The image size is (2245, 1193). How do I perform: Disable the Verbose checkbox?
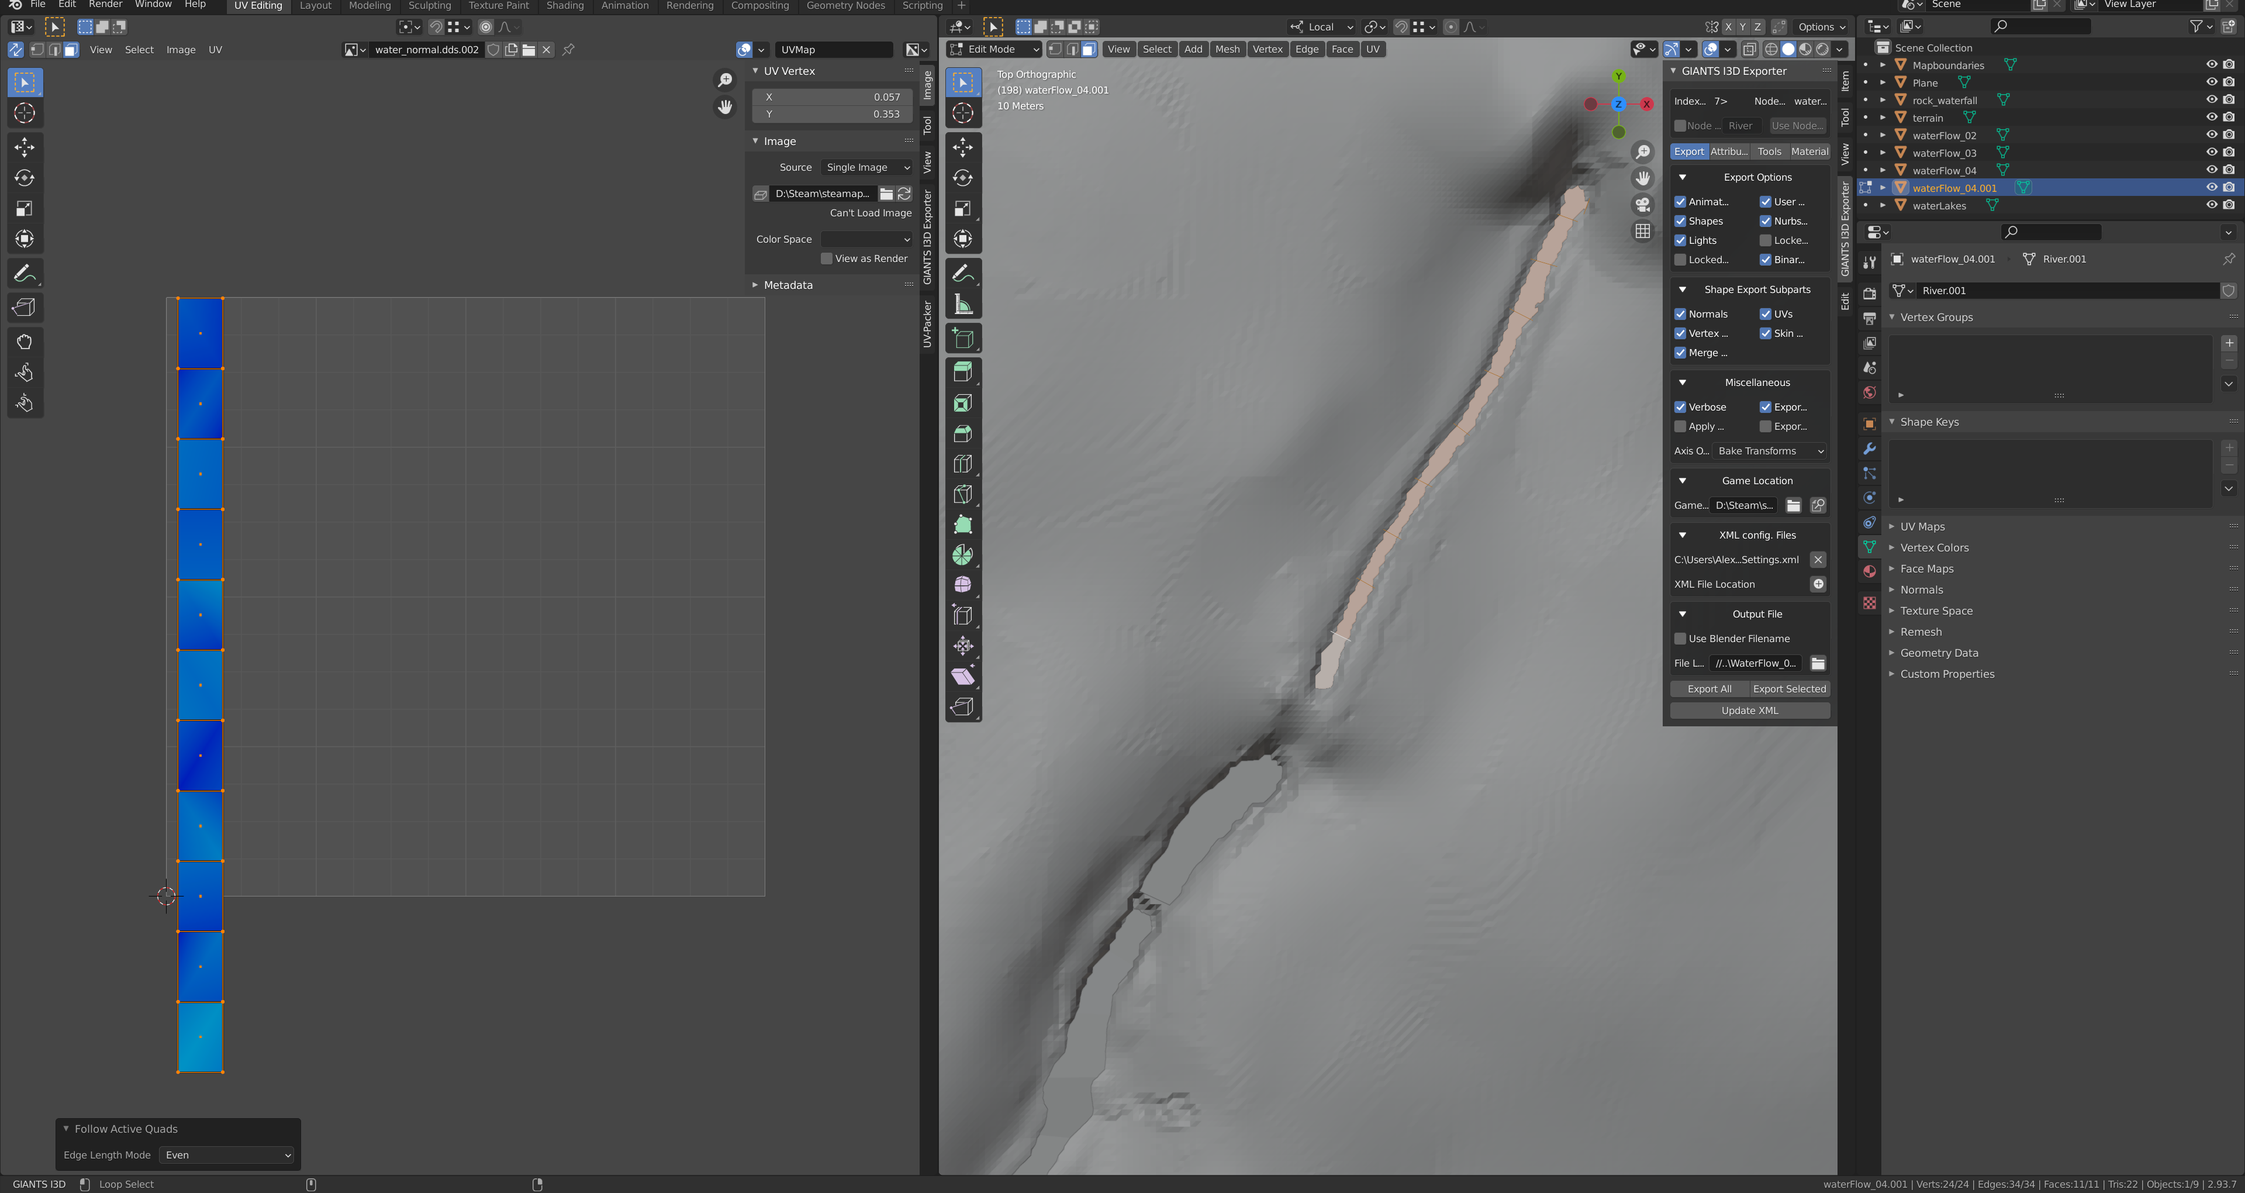coord(1680,407)
